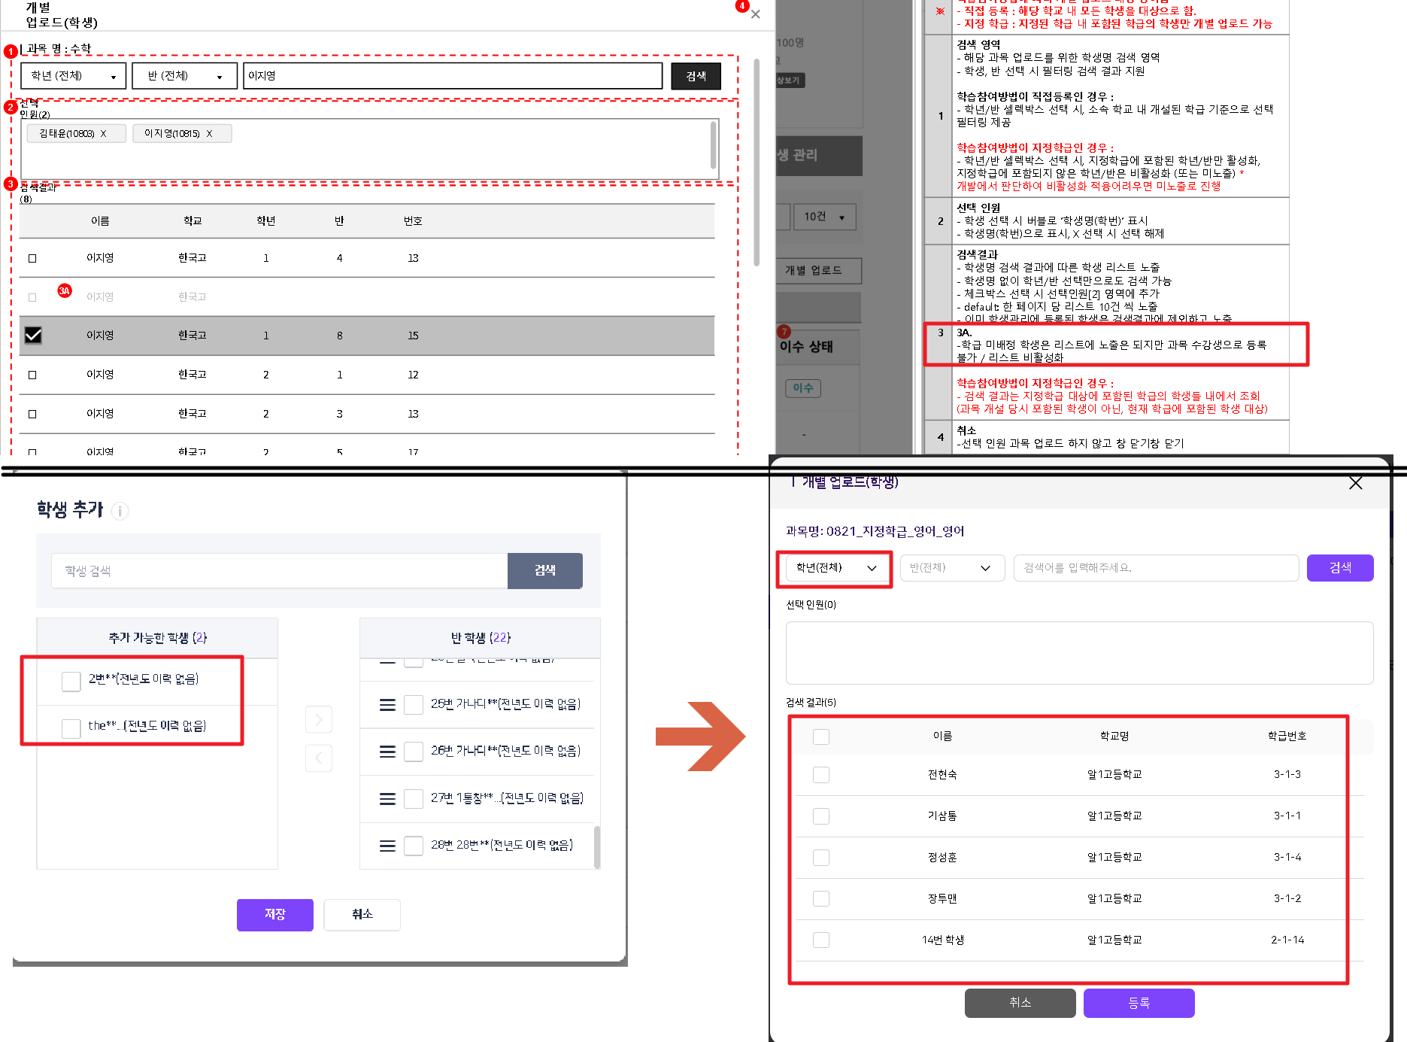Click the right arrow to move students

[x=319, y=720]
